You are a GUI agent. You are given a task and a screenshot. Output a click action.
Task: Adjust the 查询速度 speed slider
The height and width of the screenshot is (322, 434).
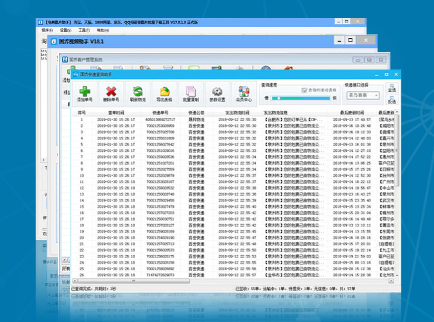click(301, 98)
